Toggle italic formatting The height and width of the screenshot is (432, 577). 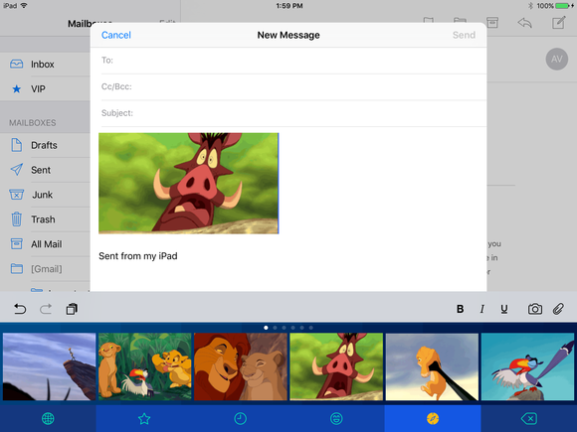[482, 309]
